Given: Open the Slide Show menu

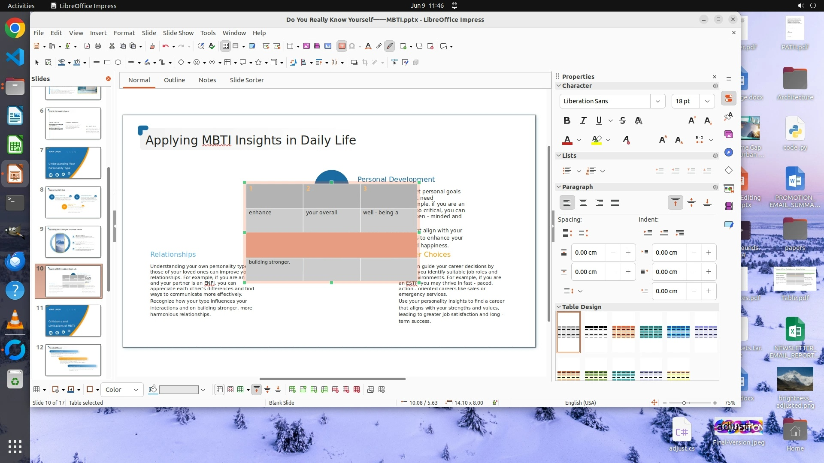Looking at the screenshot, I should click(x=178, y=33).
